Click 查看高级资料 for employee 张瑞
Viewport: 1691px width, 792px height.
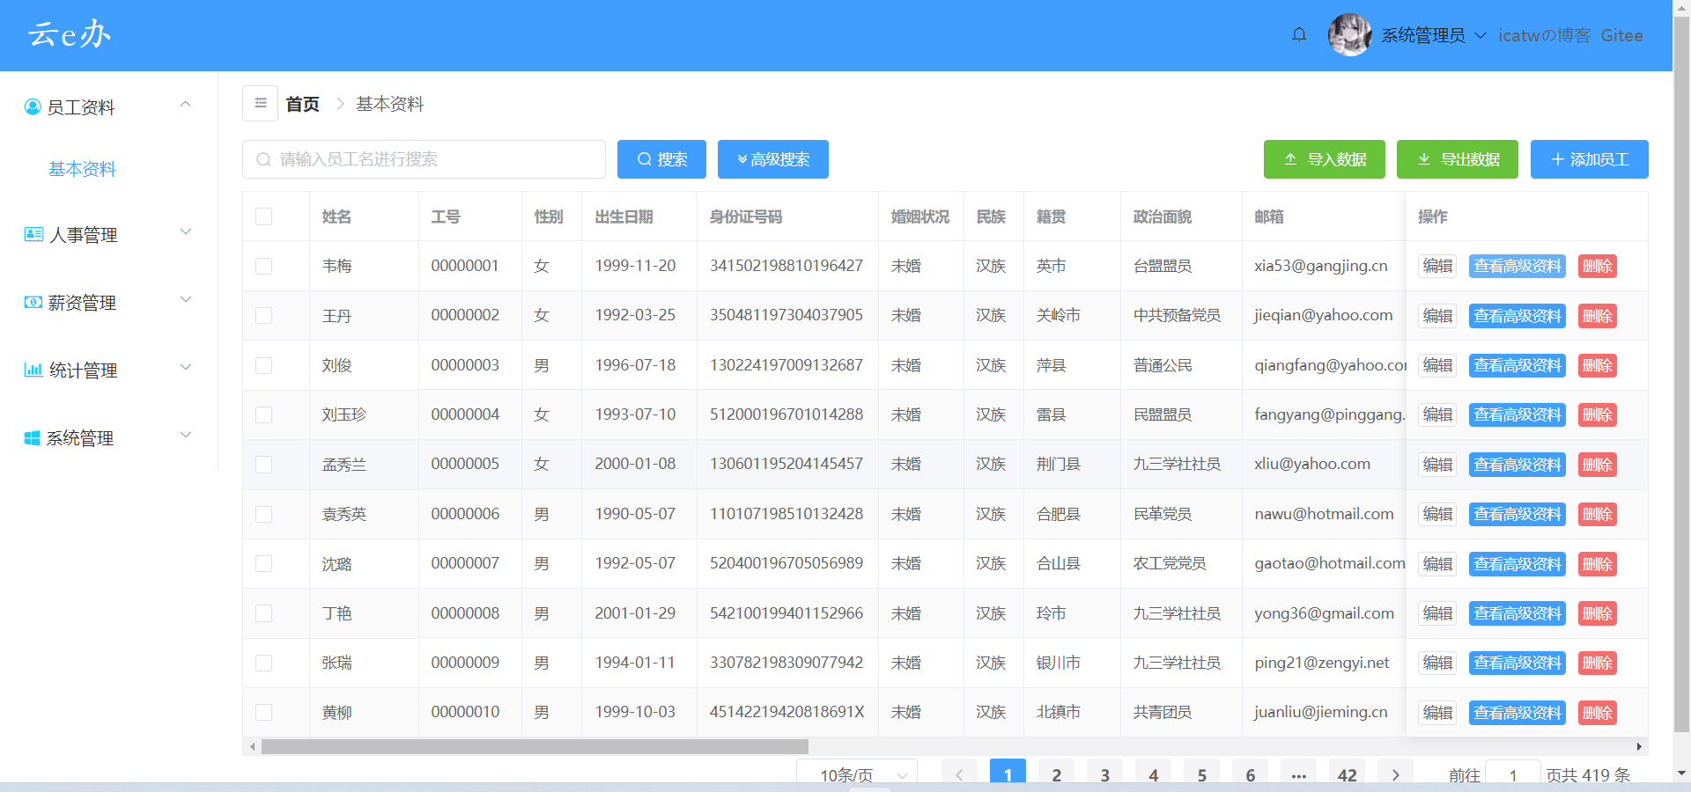pyautogui.click(x=1517, y=663)
